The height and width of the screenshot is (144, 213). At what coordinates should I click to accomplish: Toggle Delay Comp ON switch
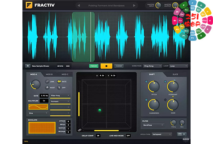(x=98, y=136)
